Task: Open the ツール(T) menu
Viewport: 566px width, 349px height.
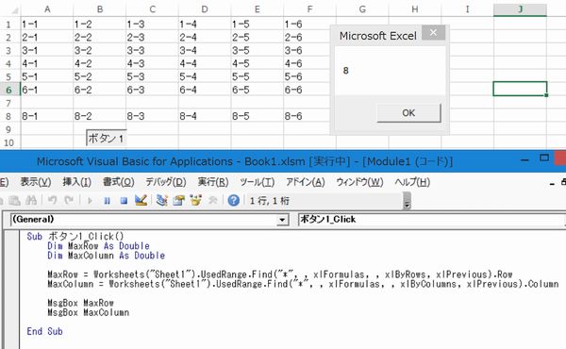Action: pyautogui.click(x=257, y=182)
